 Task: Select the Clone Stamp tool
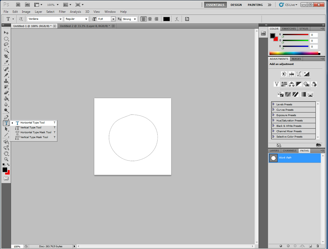6,81
